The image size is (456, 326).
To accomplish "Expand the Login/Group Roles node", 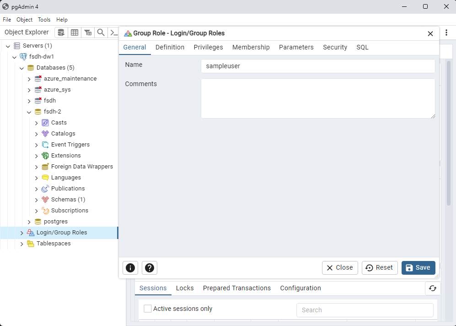I will (x=21, y=233).
